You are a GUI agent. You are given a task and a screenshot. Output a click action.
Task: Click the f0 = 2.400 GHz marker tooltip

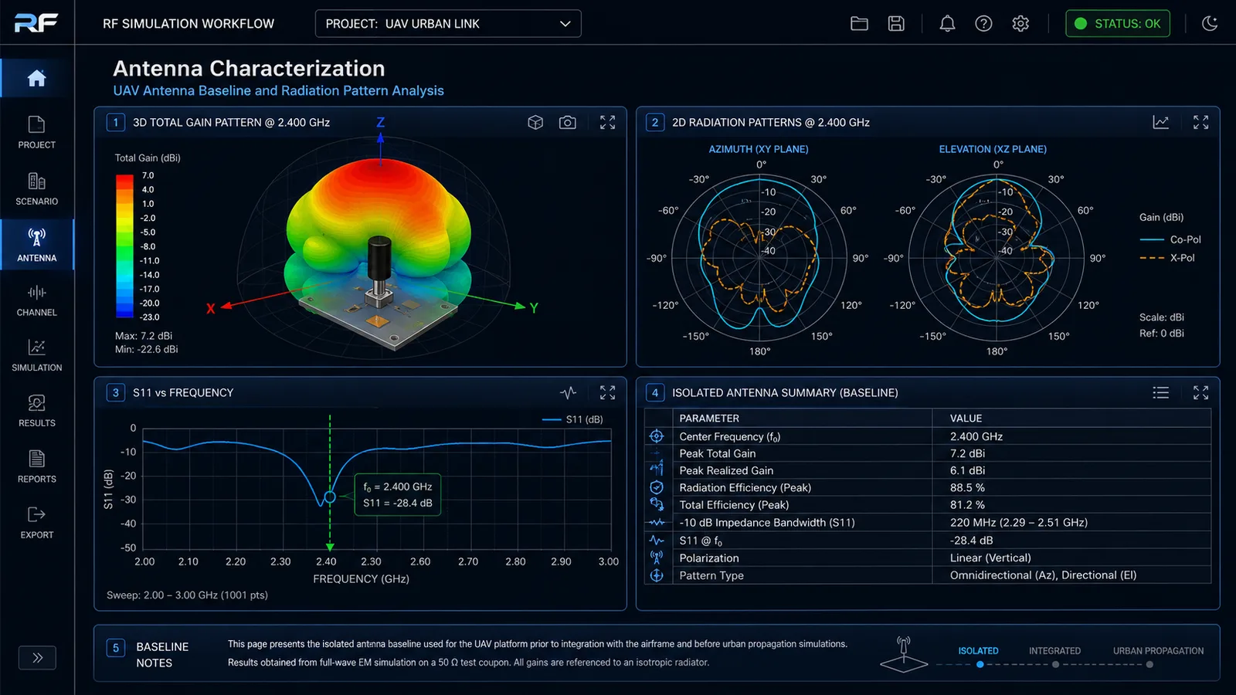point(398,495)
